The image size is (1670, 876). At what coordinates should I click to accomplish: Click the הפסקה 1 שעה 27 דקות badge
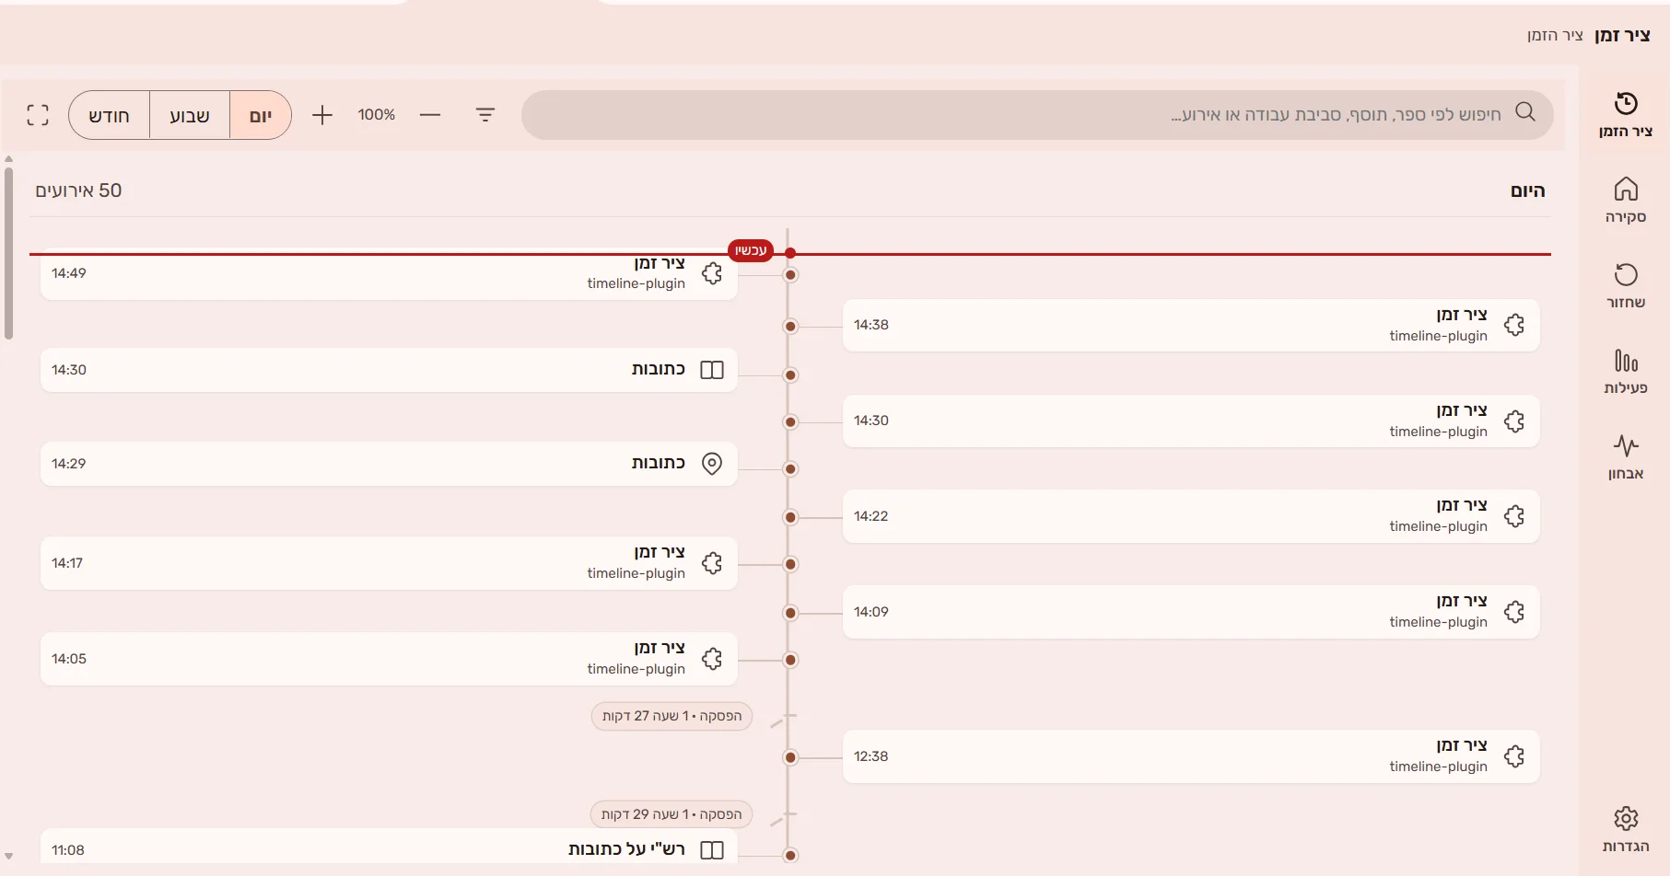[x=672, y=716]
